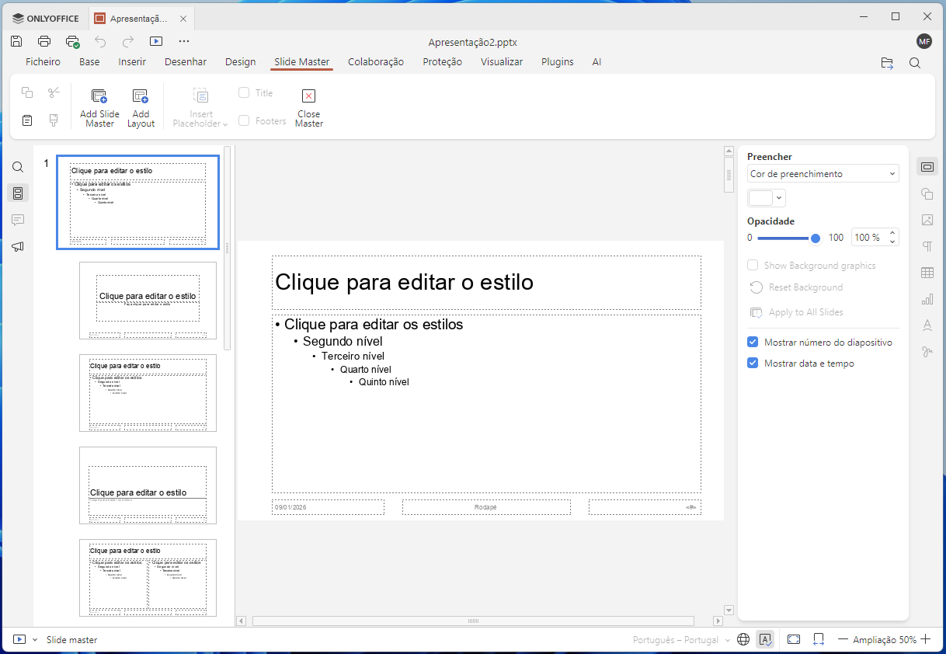Open Table settings in the right sidebar
Image resolution: width=946 pixels, height=654 pixels.
pos(927,273)
